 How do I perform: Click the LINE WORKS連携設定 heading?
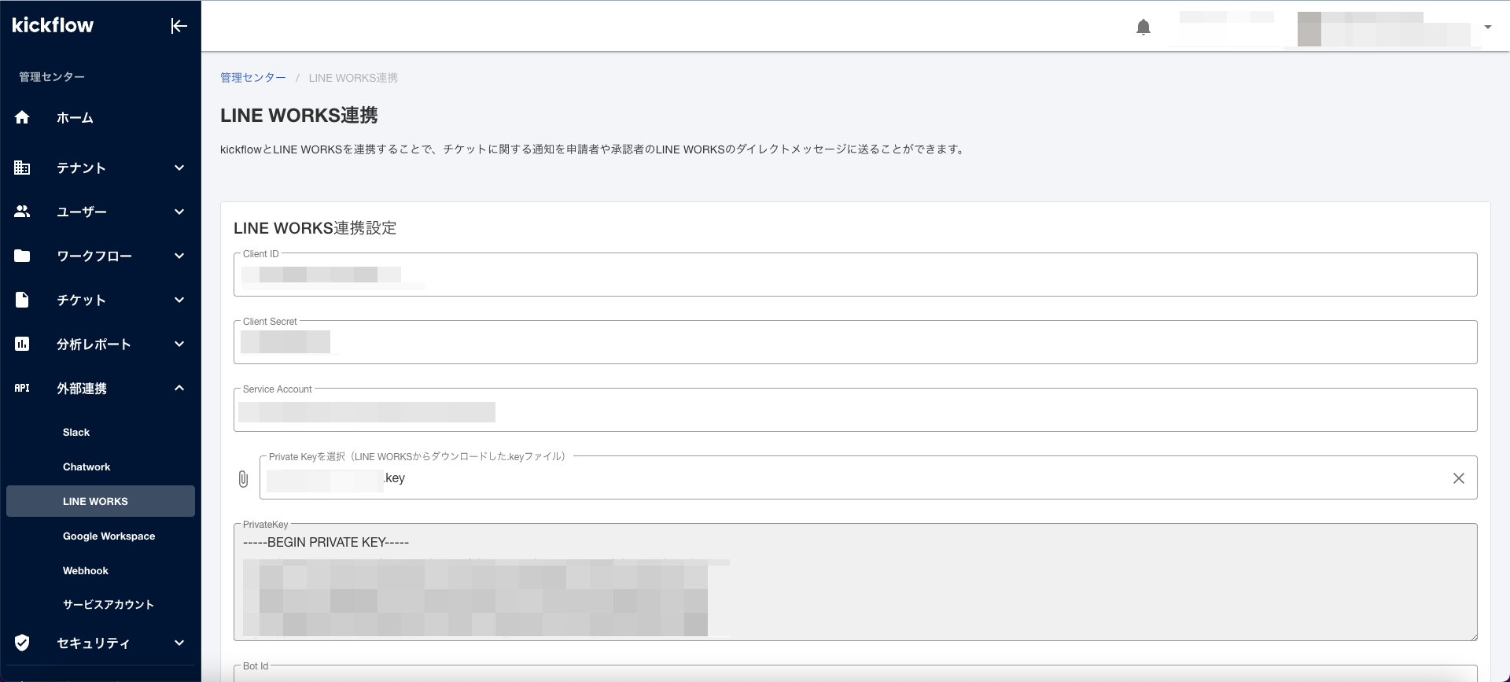point(315,228)
